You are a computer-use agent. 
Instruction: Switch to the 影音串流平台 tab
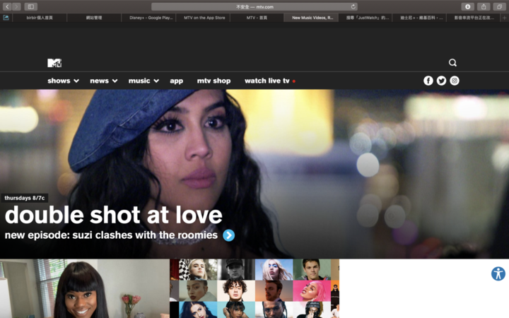coord(474,18)
